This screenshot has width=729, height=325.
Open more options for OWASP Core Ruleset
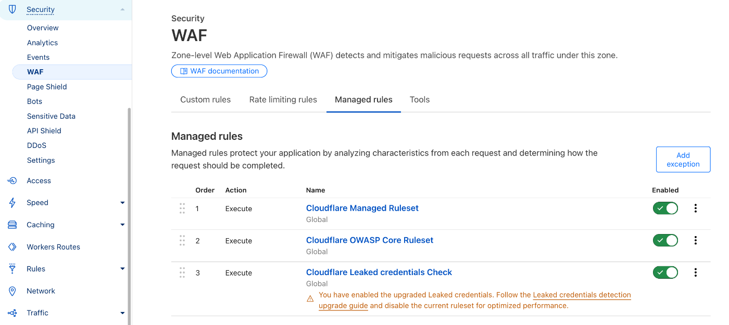696,241
